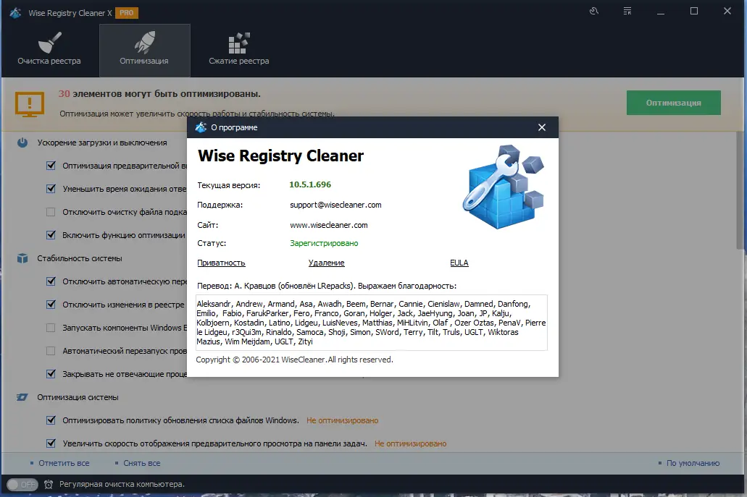Open the EULA link

coord(459,263)
